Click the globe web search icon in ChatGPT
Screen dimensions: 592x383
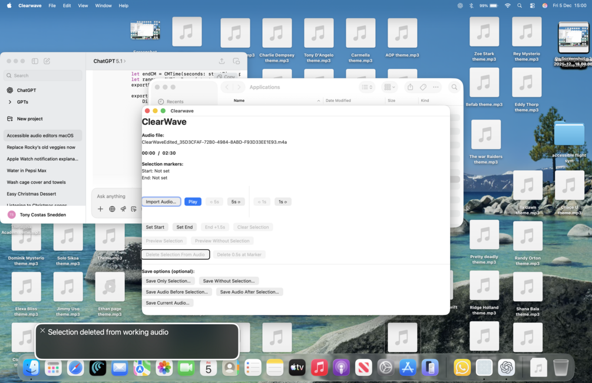click(112, 209)
